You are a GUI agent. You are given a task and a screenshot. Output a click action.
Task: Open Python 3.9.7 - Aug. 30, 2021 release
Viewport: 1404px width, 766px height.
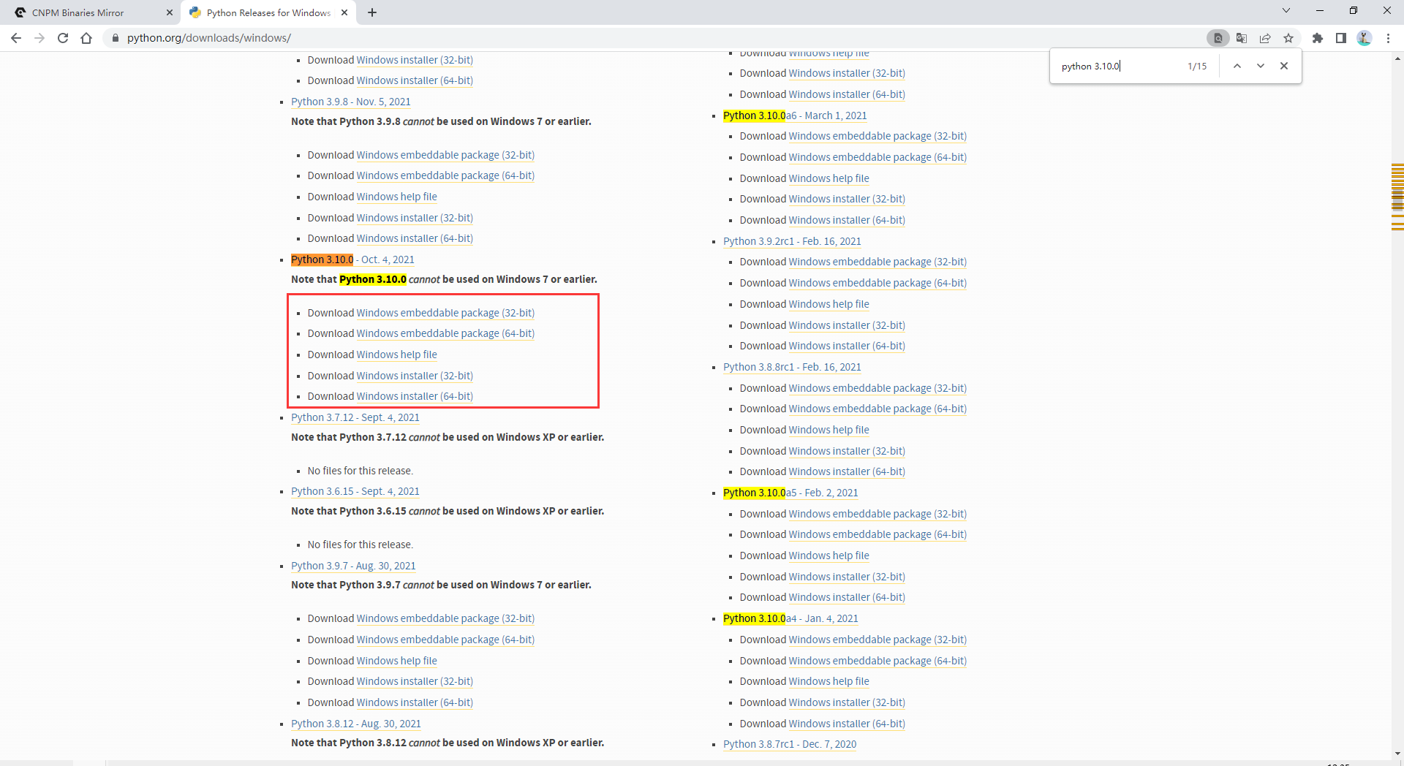(353, 566)
